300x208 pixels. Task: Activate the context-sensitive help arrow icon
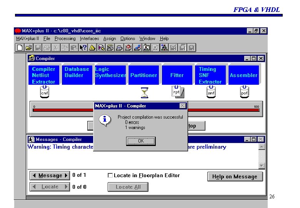(x=83, y=48)
